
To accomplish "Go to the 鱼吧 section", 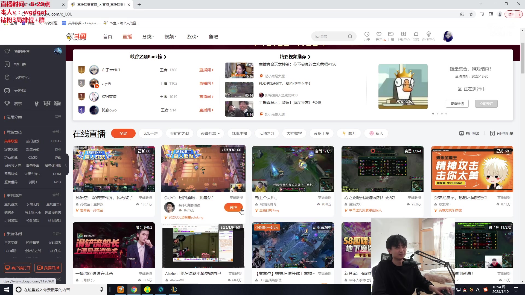I will point(213,36).
